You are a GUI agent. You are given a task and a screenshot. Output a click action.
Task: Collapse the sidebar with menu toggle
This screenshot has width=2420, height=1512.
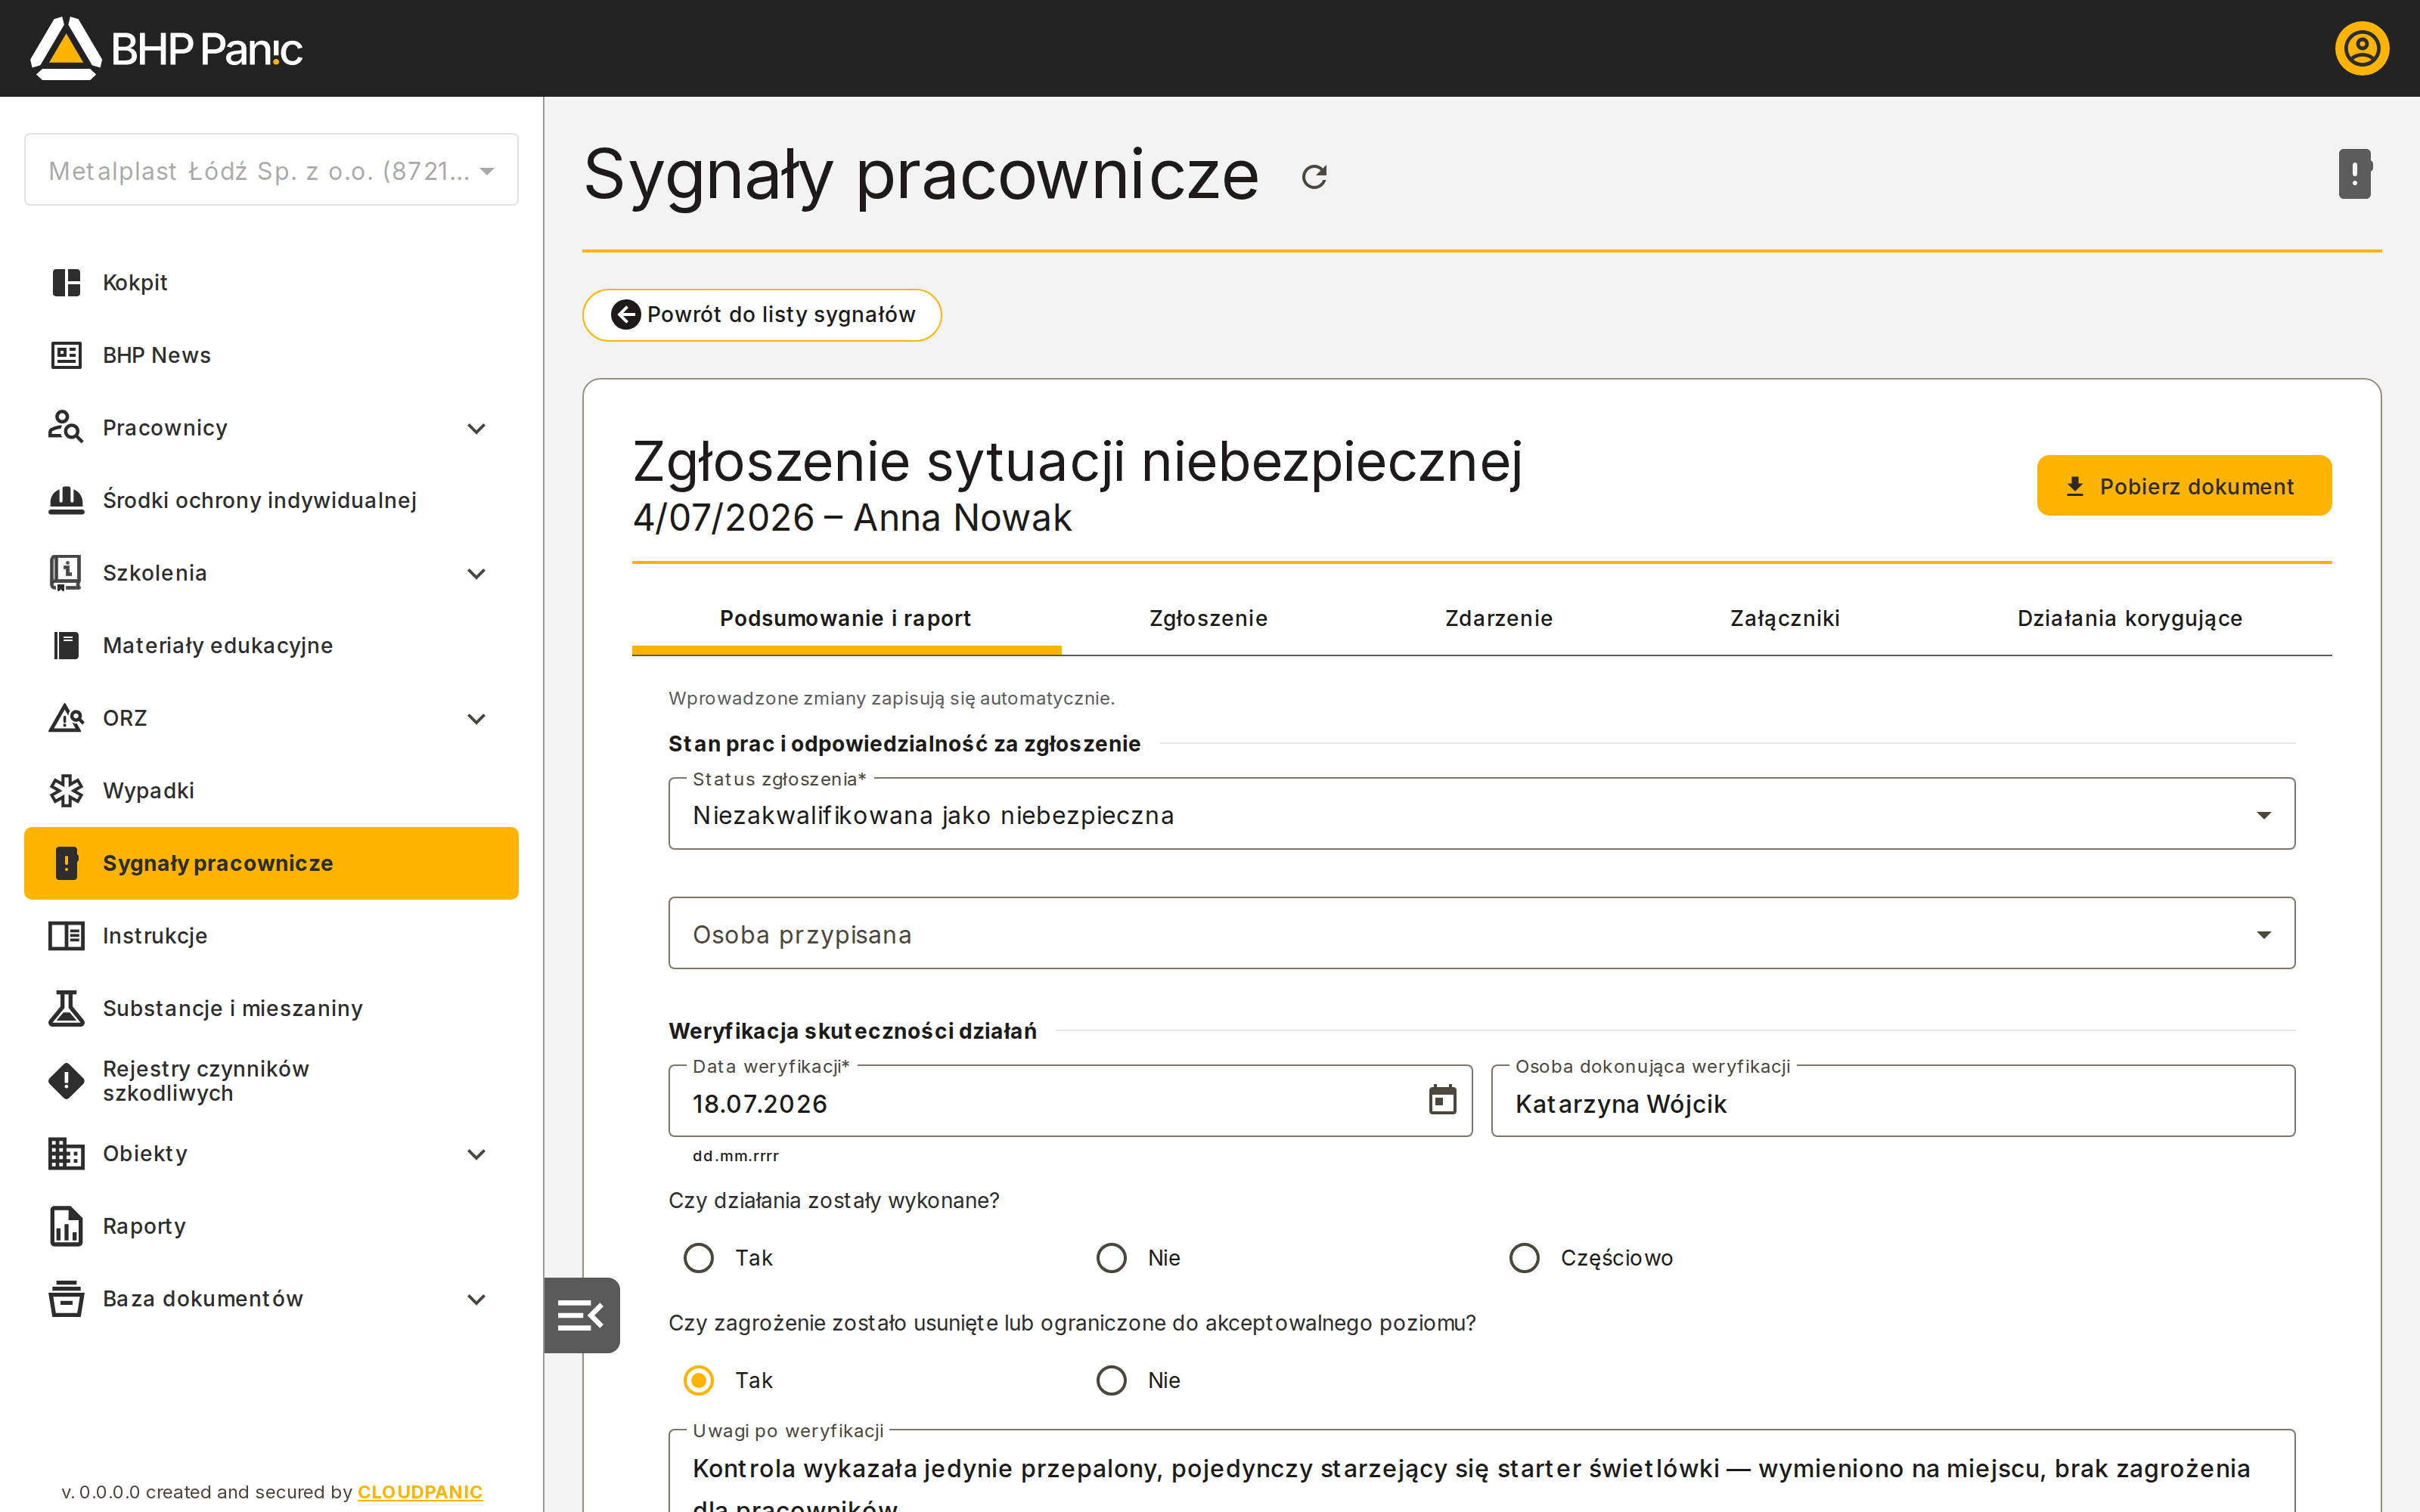(581, 1315)
